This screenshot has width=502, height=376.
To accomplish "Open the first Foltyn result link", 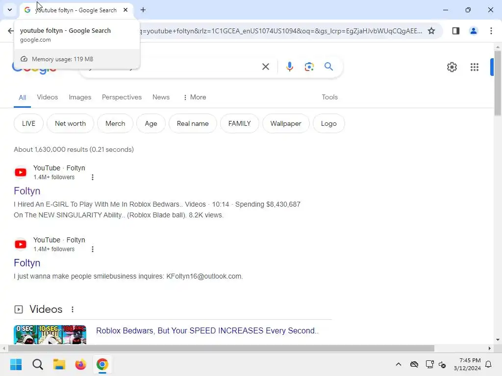I will click(x=27, y=191).
